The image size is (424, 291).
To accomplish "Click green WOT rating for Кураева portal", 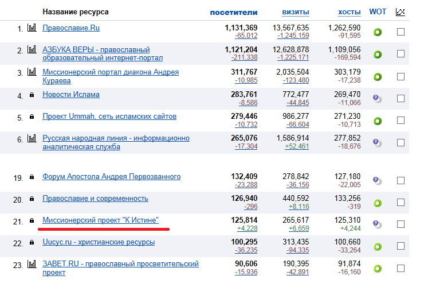I will pos(378,77).
